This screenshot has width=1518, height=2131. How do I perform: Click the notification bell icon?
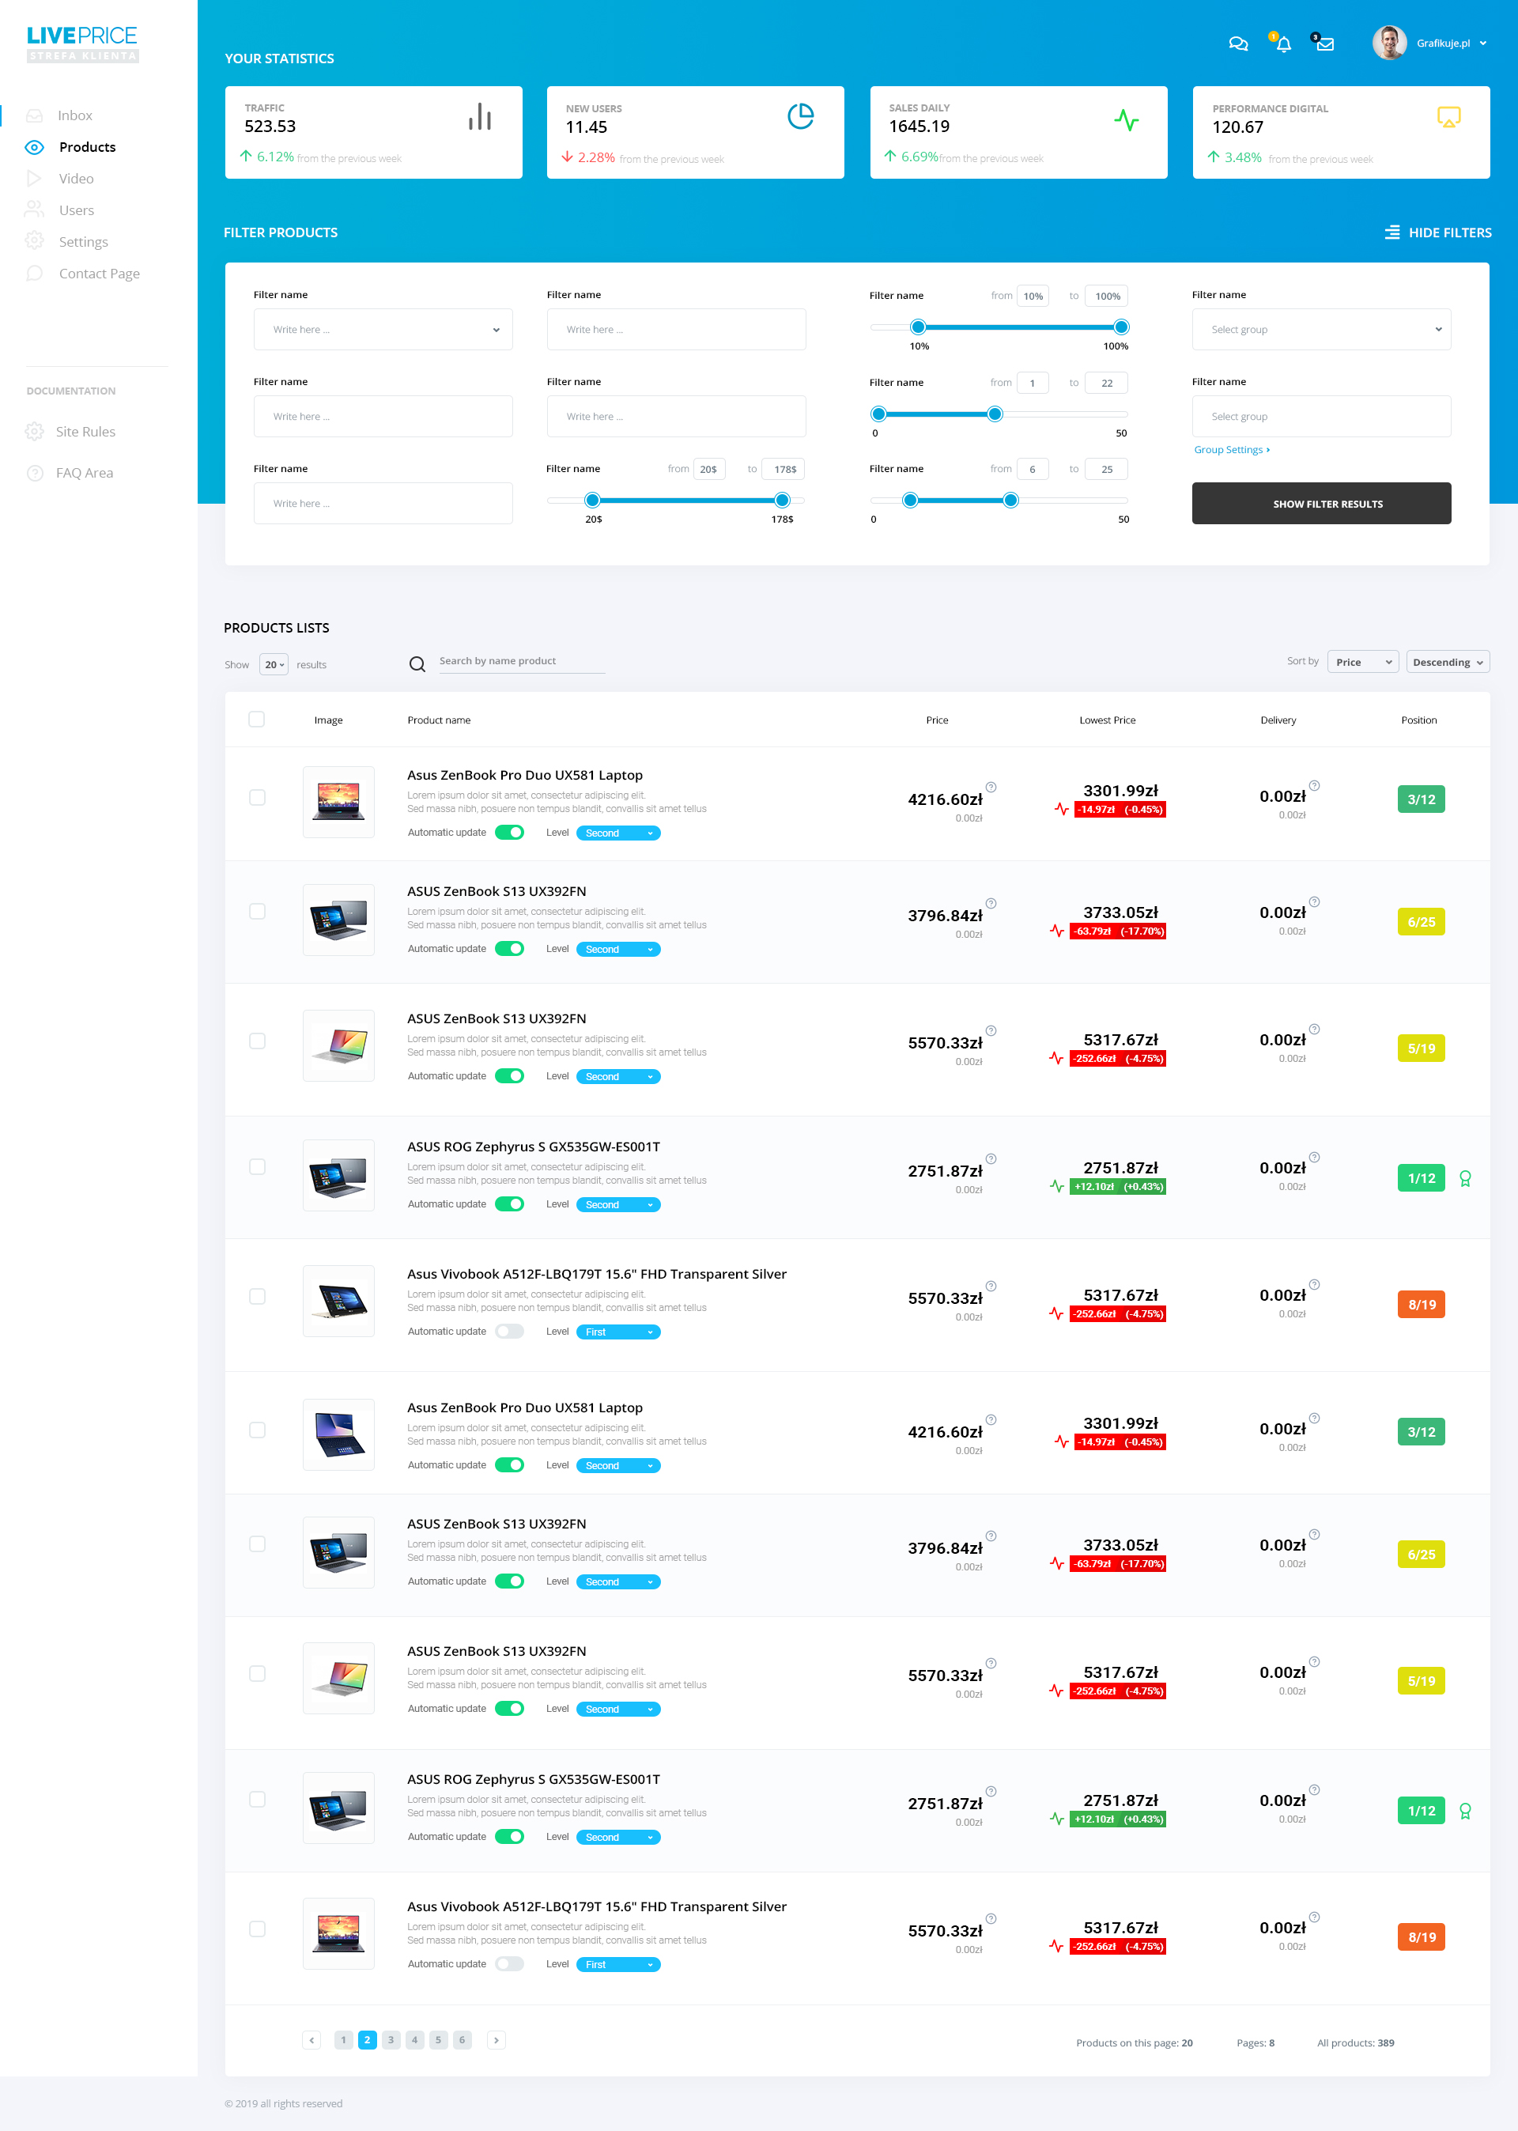[x=1283, y=44]
